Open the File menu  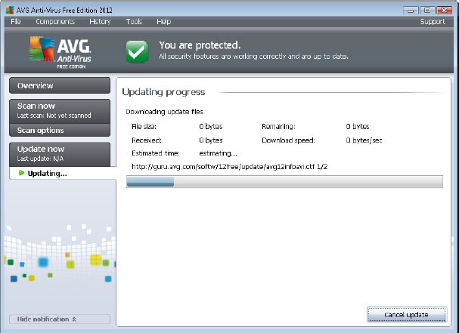[16, 22]
